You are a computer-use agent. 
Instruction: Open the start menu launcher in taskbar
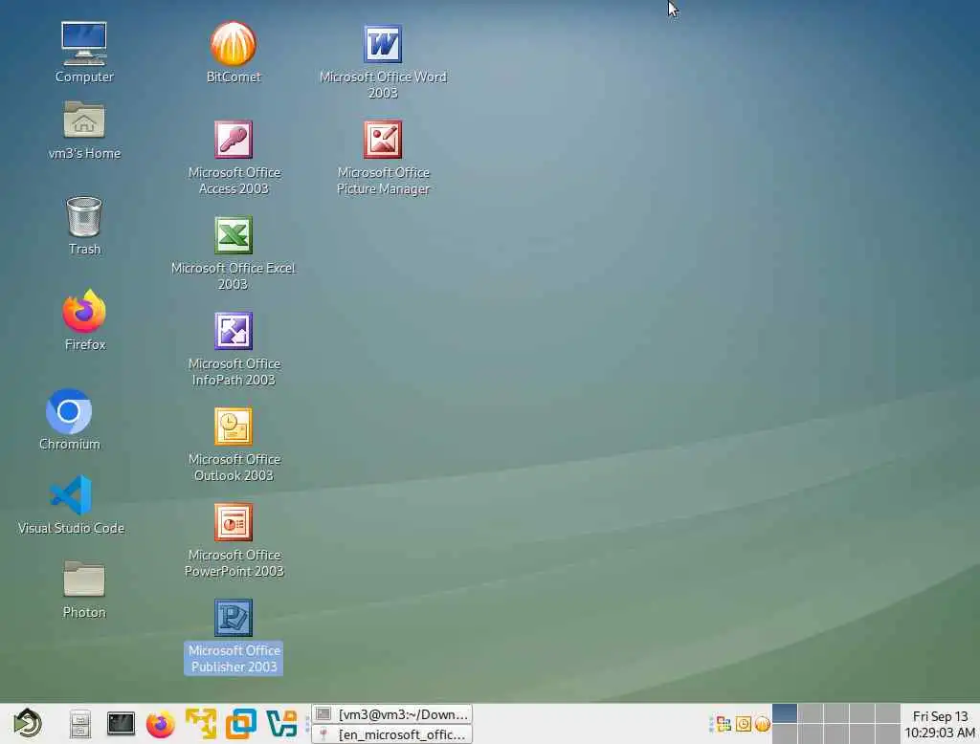pyautogui.click(x=28, y=723)
